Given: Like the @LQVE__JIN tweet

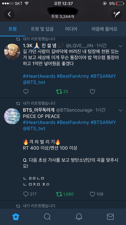Looking at the screenshot, I should (x=92, y=91).
